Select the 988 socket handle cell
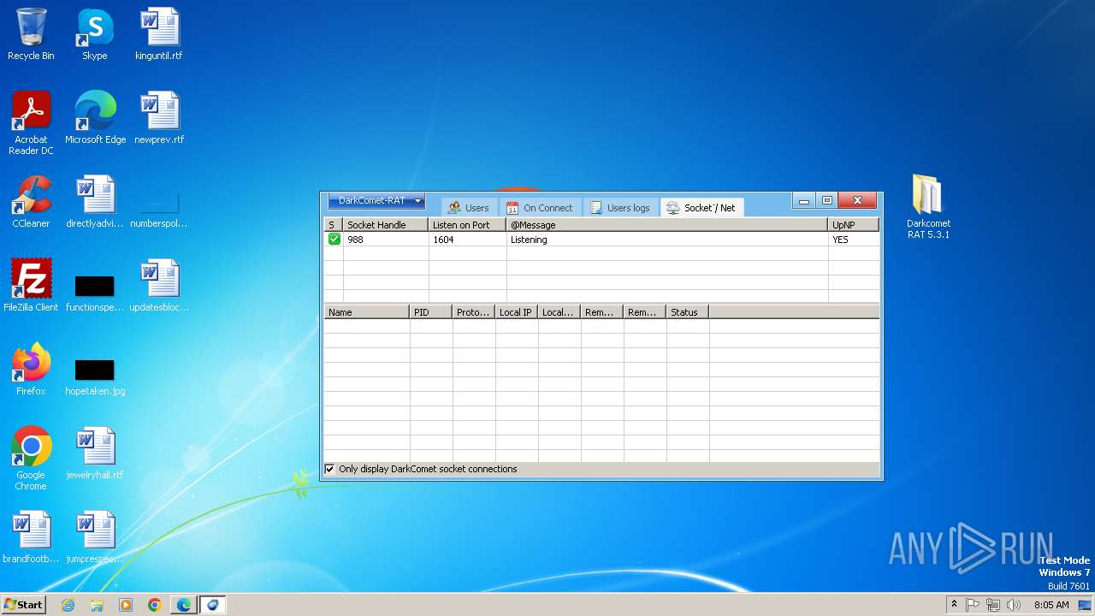 pos(386,240)
